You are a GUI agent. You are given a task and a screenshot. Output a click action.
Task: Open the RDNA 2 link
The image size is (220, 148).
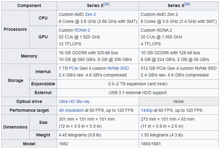click(x=82, y=30)
